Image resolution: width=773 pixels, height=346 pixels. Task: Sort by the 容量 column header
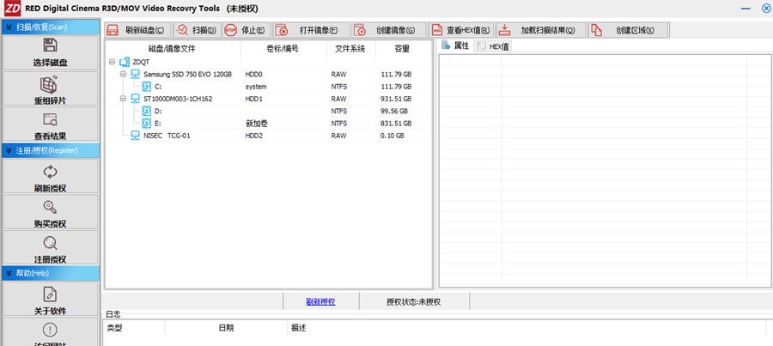point(402,49)
